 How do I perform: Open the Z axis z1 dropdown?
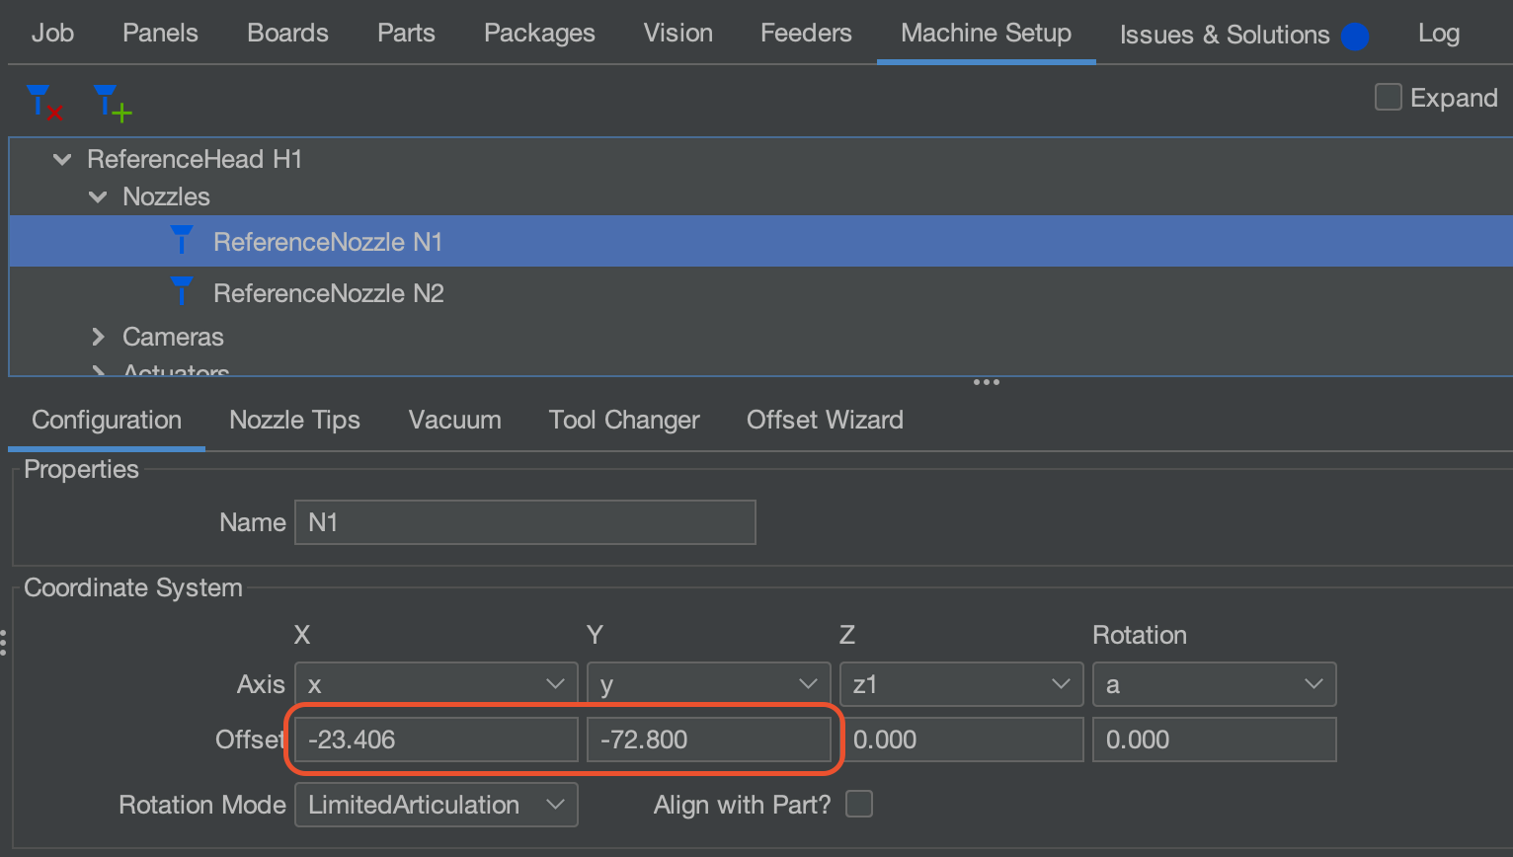coord(961,684)
